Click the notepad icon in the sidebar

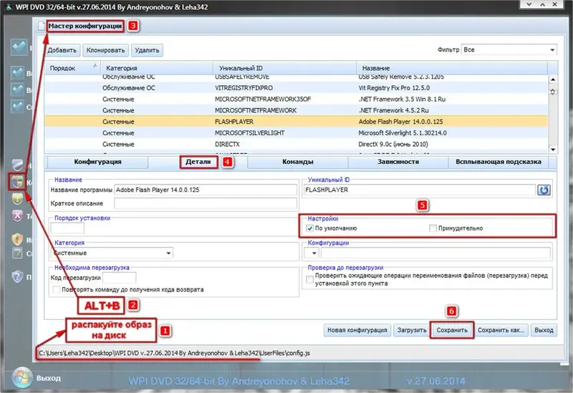tap(17, 253)
